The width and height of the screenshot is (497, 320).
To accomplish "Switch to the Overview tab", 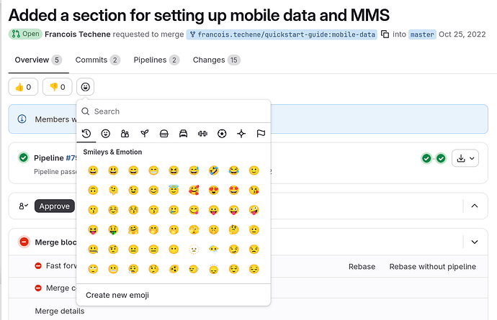I will coord(38,60).
